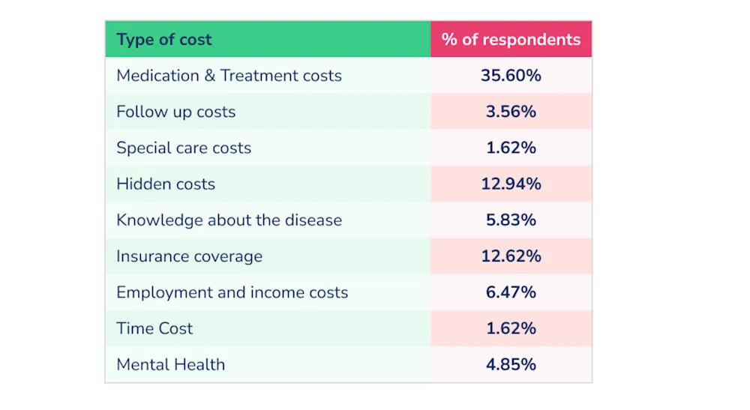Viewport: 750px width, 410px height.
Task: Select the 'Hidden costs' row label
Action: pyautogui.click(x=166, y=184)
